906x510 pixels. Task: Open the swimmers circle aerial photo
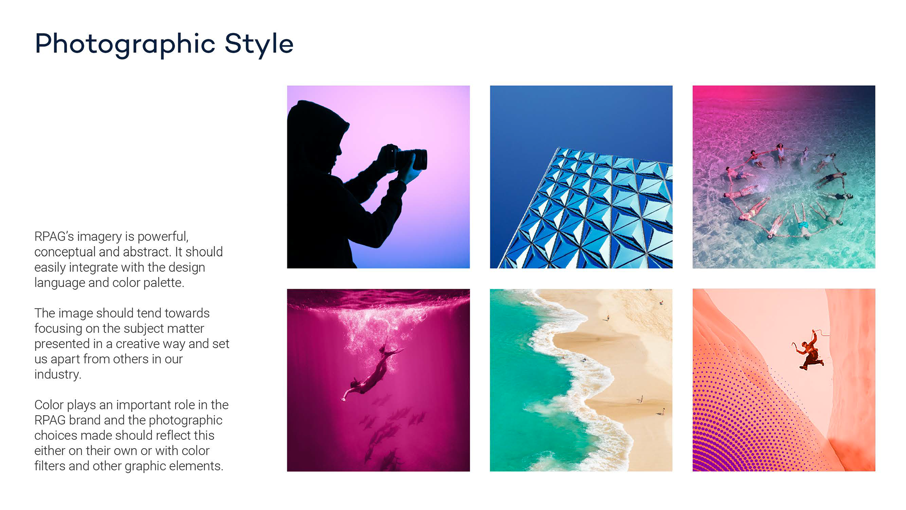pyautogui.click(x=784, y=177)
